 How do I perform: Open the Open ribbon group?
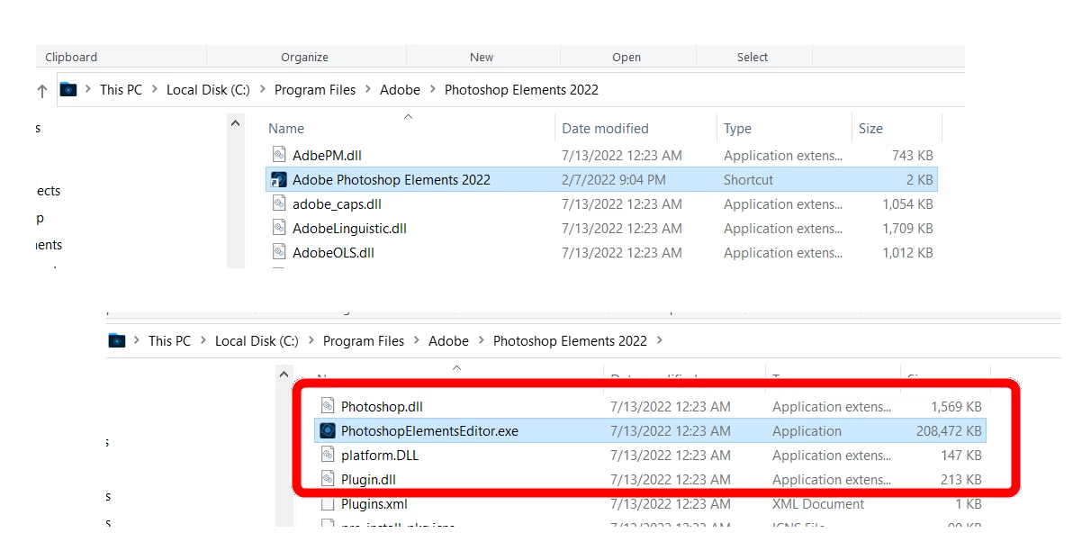(627, 57)
